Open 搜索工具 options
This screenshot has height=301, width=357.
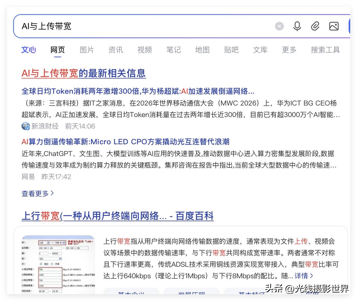point(325,50)
